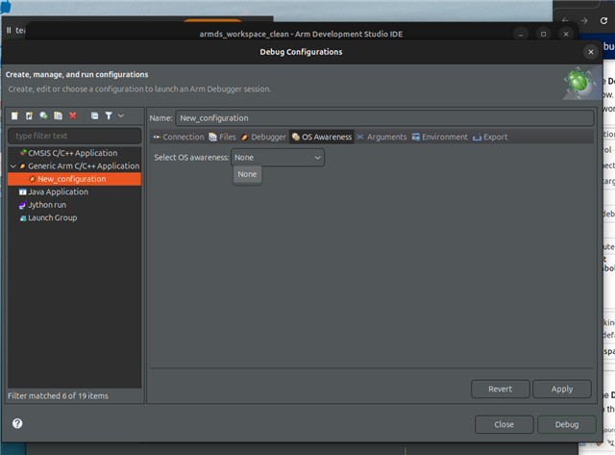This screenshot has height=455, width=615.
Task: Open the Select OS awareness combo box
Action: pyautogui.click(x=277, y=158)
